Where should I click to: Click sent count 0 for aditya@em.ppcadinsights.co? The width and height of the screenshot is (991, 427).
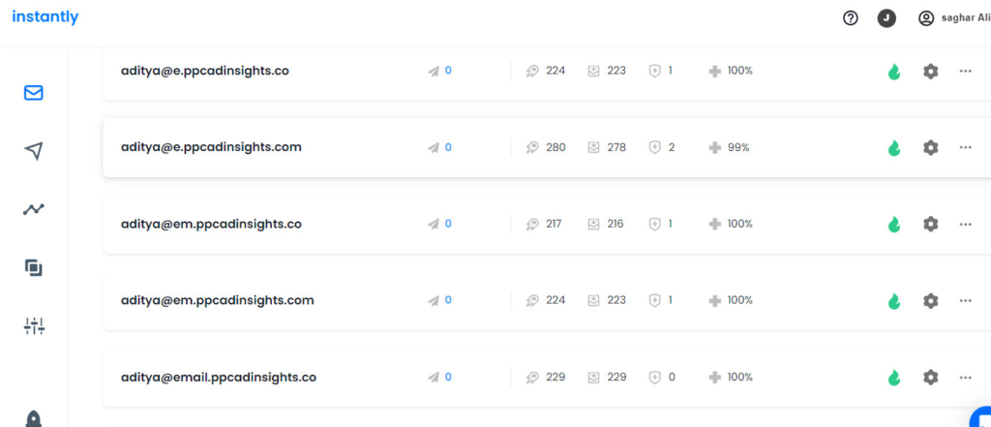(x=448, y=224)
